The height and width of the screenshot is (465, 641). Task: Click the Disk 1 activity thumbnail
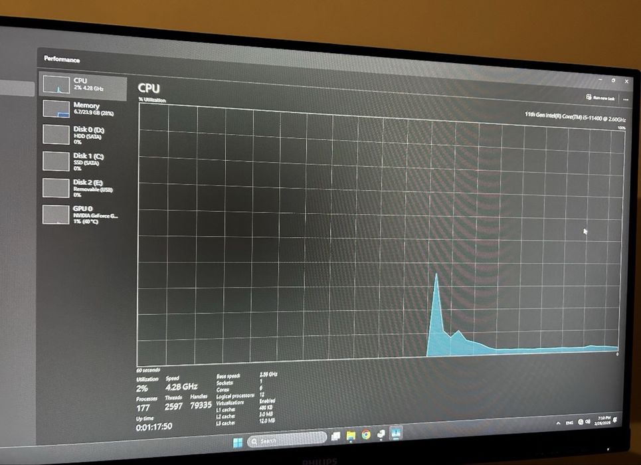[56, 161]
